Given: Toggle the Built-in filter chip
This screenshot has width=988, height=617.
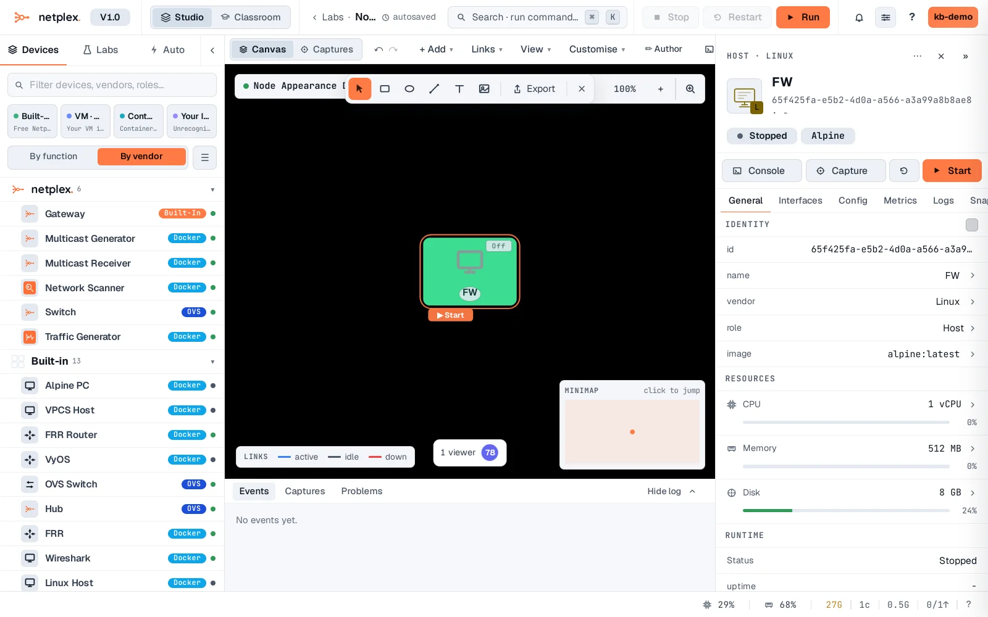Looking at the screenshot, I should pyautogui.click(x=32, y=121).
